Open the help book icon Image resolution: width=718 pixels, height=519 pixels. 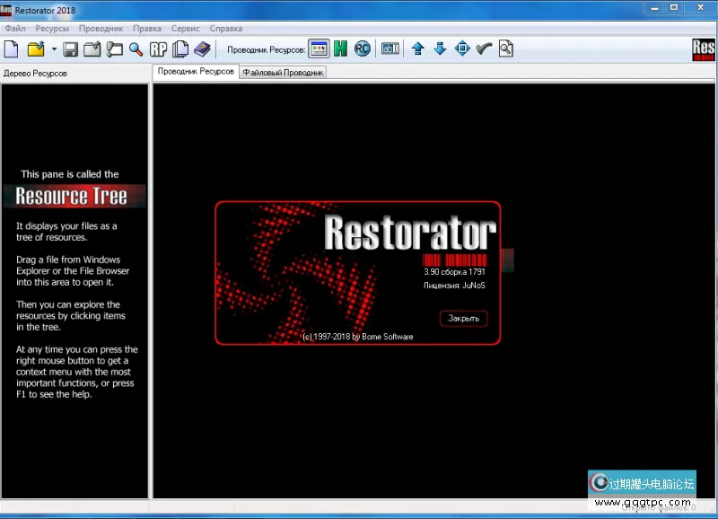pos(202,48)
